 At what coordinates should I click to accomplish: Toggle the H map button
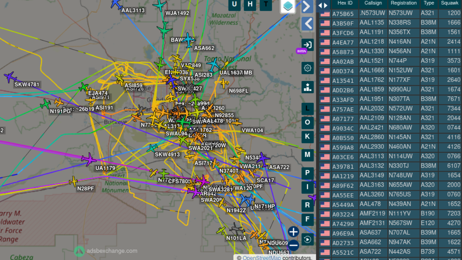coord(250,4)
